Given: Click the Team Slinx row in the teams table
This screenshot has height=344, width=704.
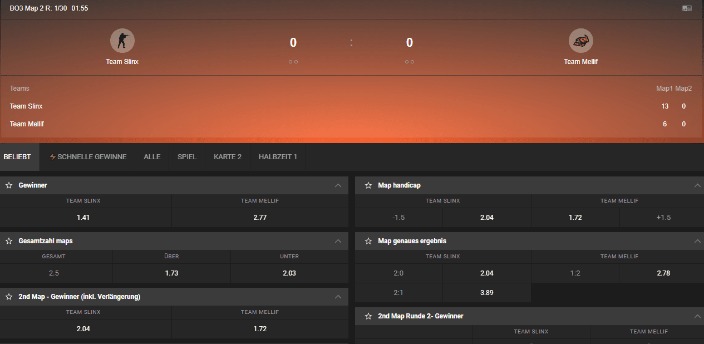Looking at the screenshot, I should pos(352,106).
